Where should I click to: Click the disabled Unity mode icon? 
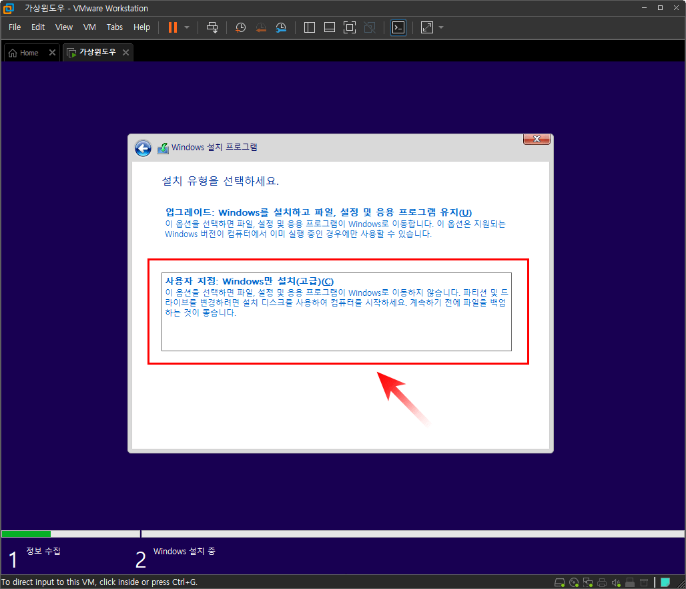[370, 27]
